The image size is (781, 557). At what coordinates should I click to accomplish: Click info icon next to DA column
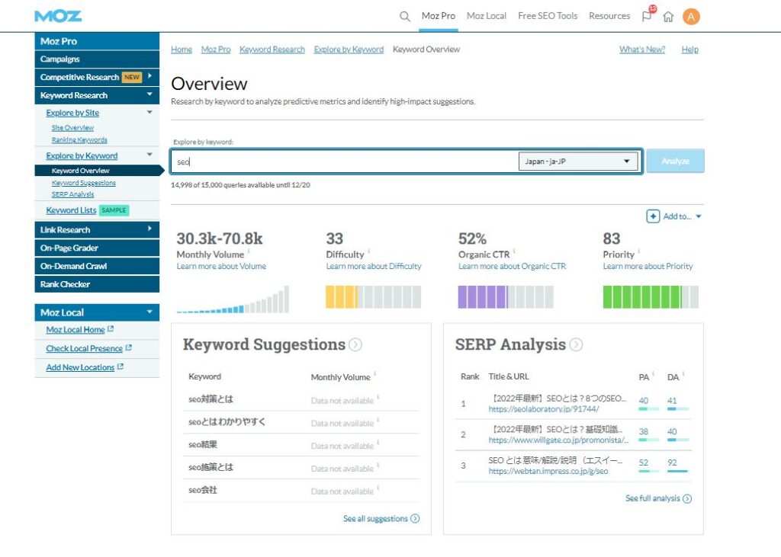(x=683, y=373)
